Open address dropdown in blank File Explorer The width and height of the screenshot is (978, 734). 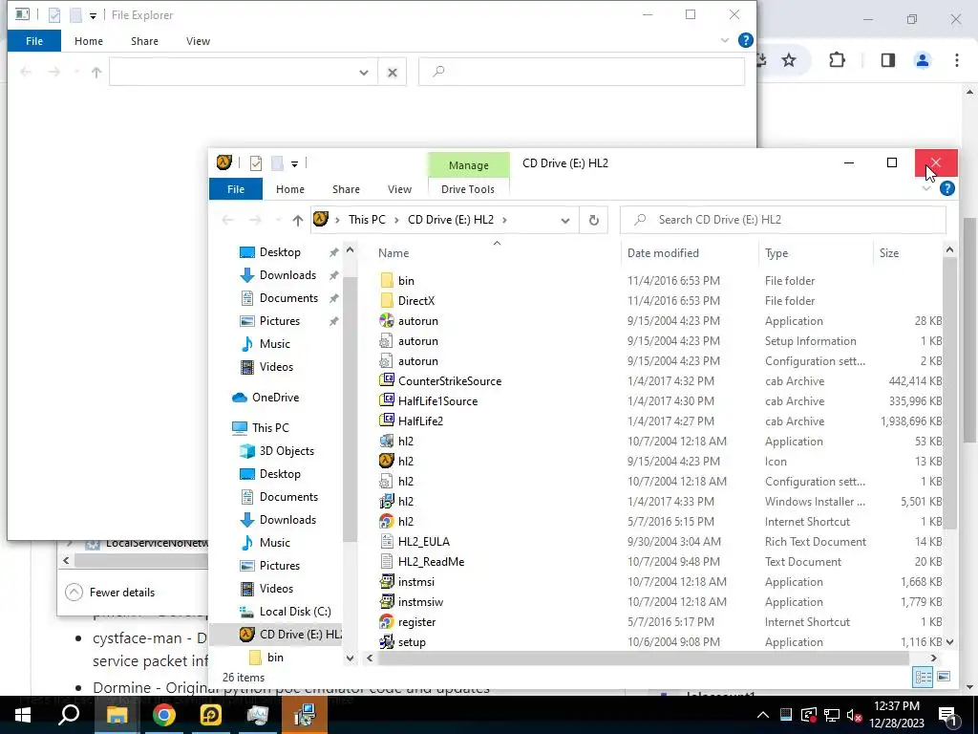tap(364, 73)
